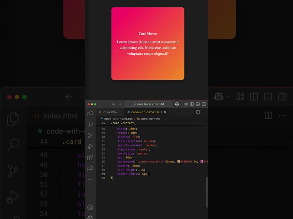The height and width of the screenshot is (219, 293).
Task: Open the Extensions view in the front window
Action: tap(90, 157)
